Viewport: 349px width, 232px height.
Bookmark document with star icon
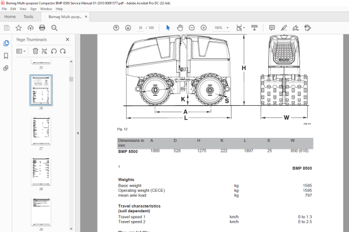[x=19, y=28]
